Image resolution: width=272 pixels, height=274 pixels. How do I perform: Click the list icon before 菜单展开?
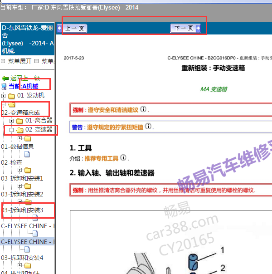point(3,61)
